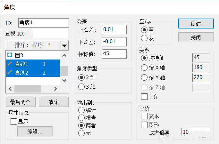Open the 排序 sort dropdown arrow
Viewport: 219px width, 144px height.
click(x=64, y=45)
